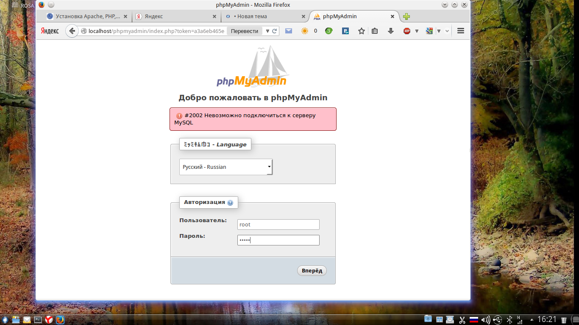Viewport: 579px width, 325px height.
Task: Click the Пароль: label
Action: coord(192,236)
